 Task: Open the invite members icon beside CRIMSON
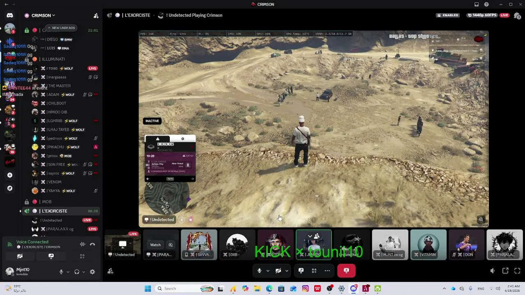[x=96, y=16]
